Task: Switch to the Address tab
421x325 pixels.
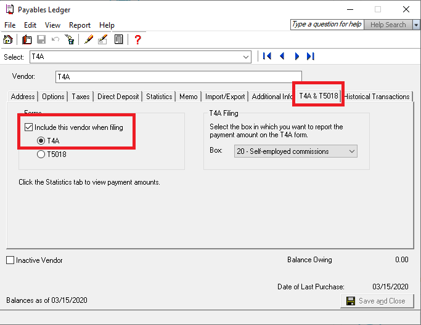Action: click(23, 97)
